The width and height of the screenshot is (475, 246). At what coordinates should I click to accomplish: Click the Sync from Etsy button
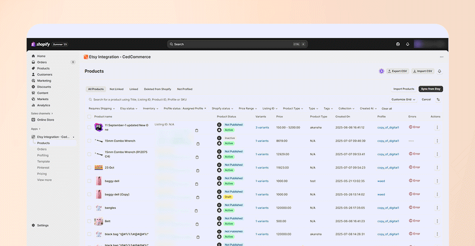pyautogui.click(x=430, y=89)
